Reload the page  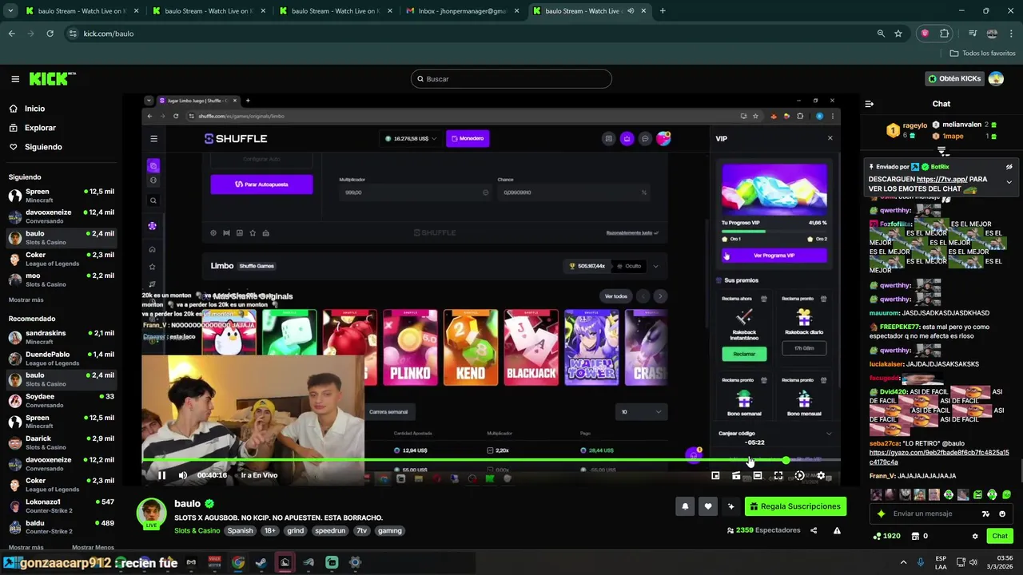[50, 34]
